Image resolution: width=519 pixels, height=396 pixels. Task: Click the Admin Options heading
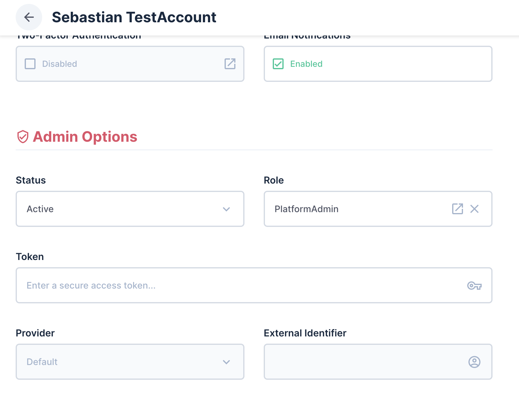pos(85,137)
